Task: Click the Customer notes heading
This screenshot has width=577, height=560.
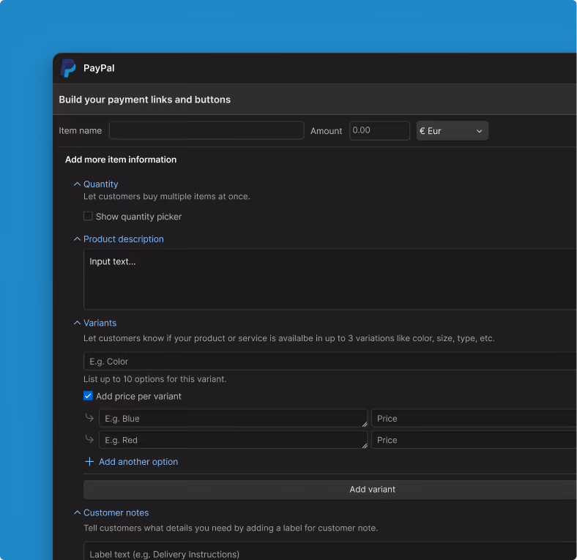Action: point(116,512)
